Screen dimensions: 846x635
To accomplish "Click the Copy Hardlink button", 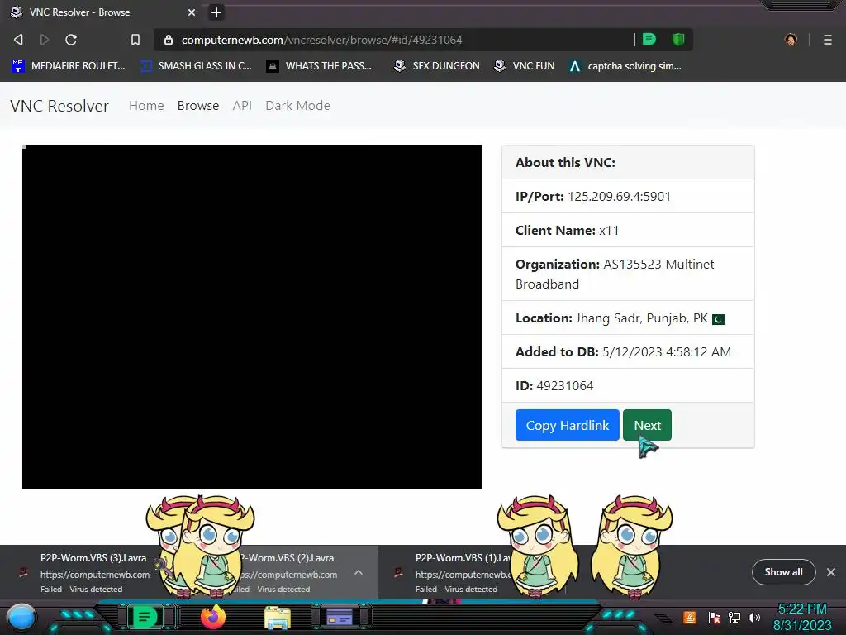I will [567, 426].
